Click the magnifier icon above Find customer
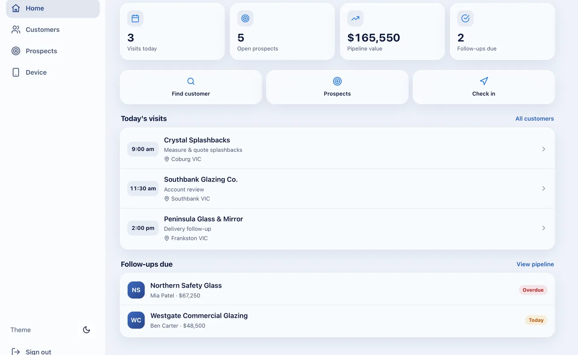 [x=191, y=81]
